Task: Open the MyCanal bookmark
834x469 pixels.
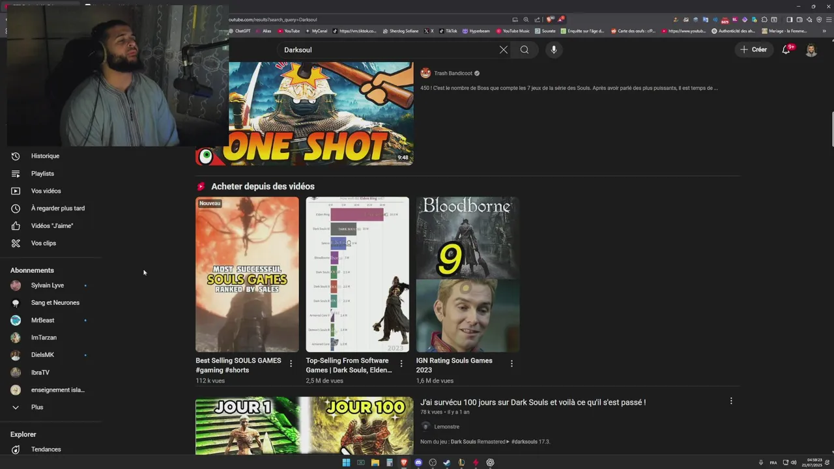Action: [317, 31]
